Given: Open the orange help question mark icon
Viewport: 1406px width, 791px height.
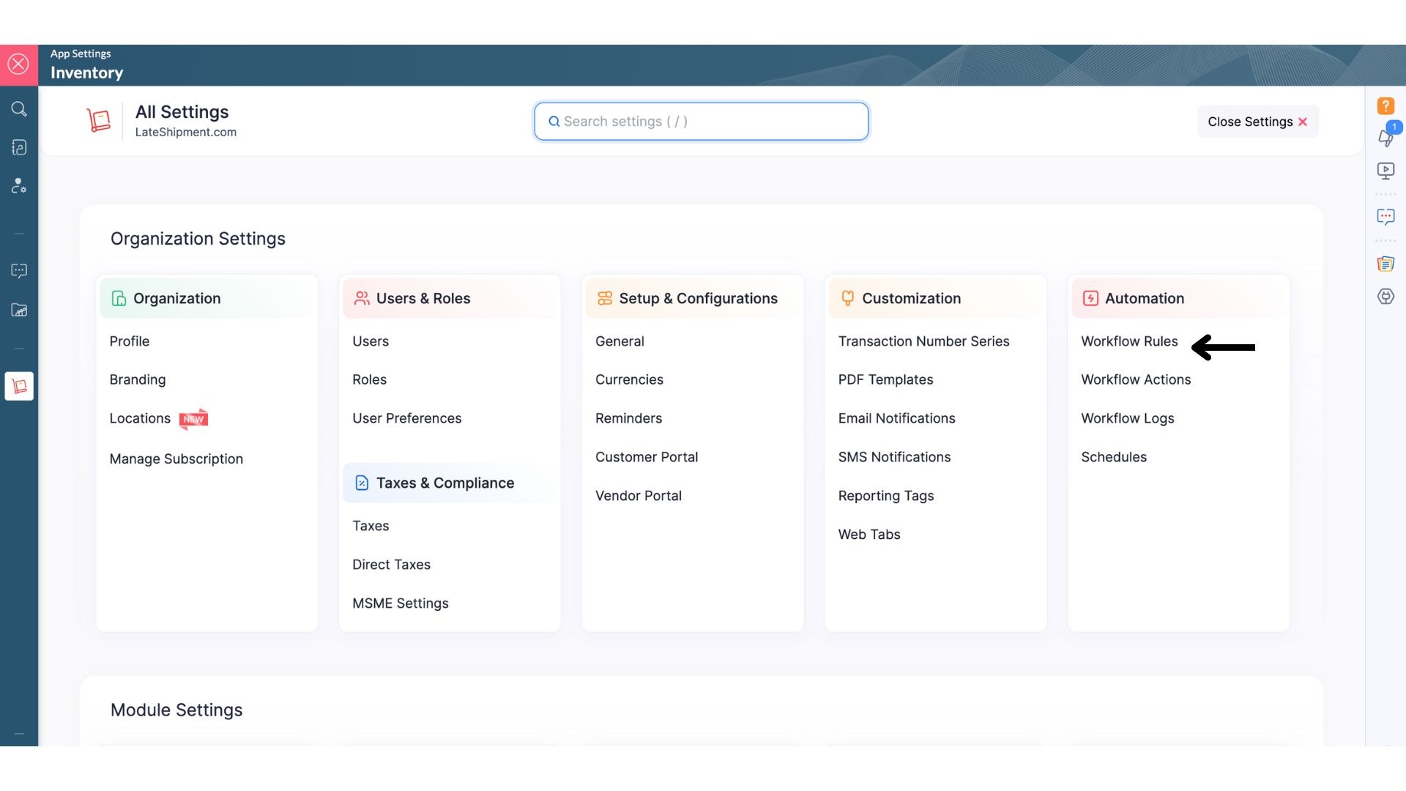Looking at the screenshot, I should pyautogui.click(x=1385, y=106).
